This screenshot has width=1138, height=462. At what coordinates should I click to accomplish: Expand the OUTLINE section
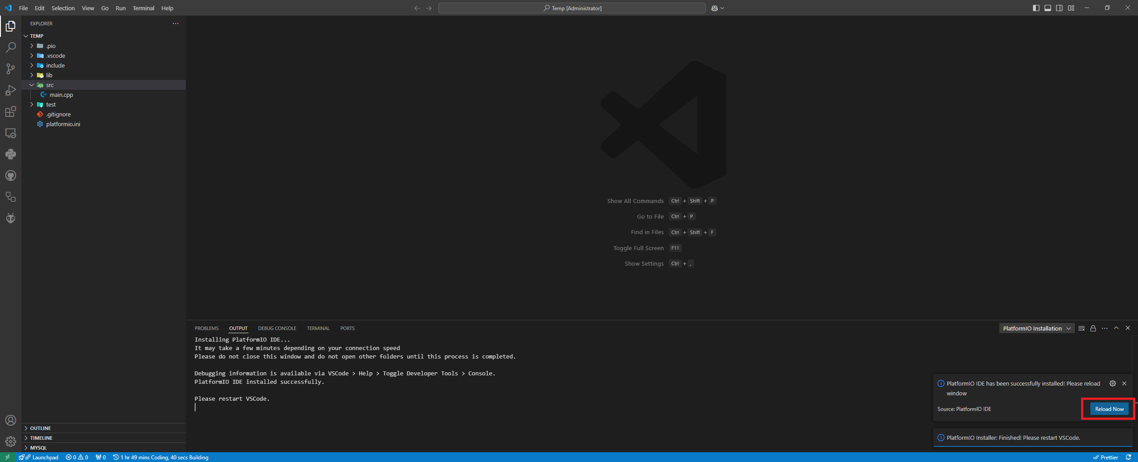[104, 428]
